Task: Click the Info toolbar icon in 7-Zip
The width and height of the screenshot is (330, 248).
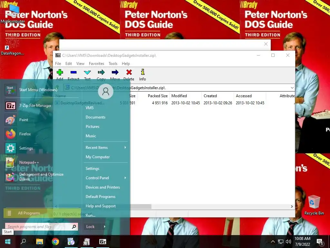Action: (x=142, y=72)
